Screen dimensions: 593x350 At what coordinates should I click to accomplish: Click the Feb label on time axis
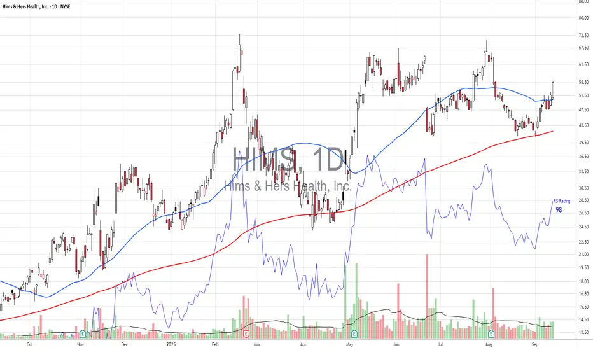click(215, 344)
